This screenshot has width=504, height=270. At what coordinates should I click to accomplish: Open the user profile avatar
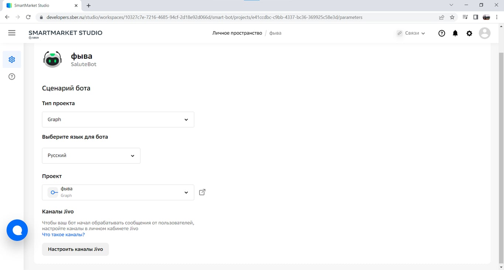[x=484, y=33]
